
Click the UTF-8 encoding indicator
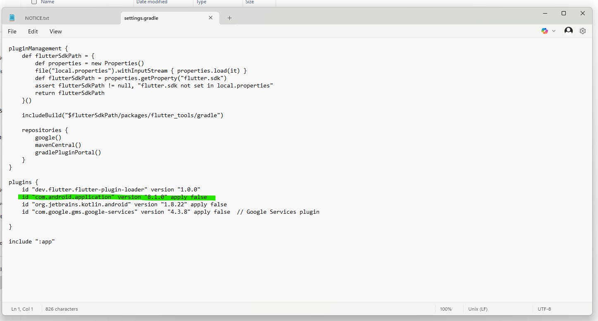(544, 309)
